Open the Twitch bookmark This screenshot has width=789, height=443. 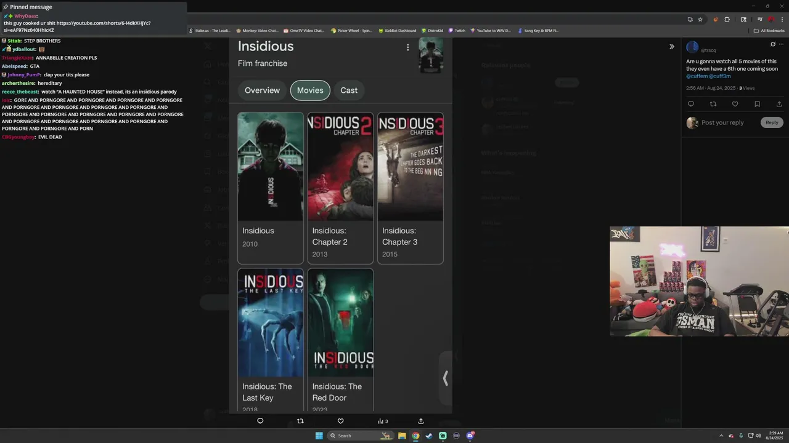(x=457, y=30)
